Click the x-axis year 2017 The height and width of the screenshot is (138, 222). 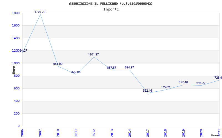point(148,133)
